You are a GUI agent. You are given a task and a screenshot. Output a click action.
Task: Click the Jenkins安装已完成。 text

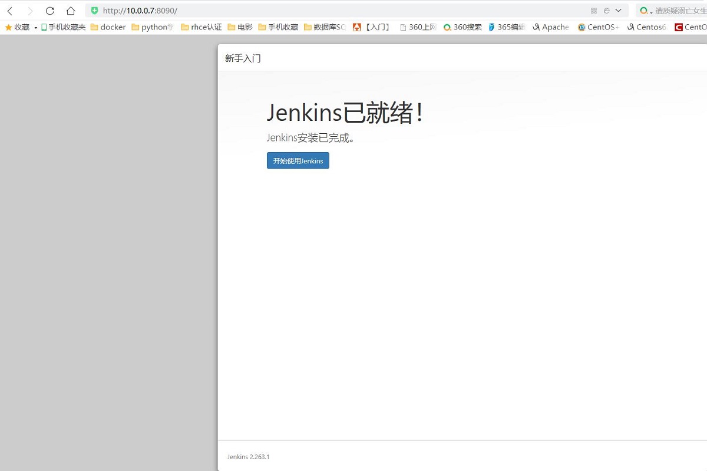point(310,138)
